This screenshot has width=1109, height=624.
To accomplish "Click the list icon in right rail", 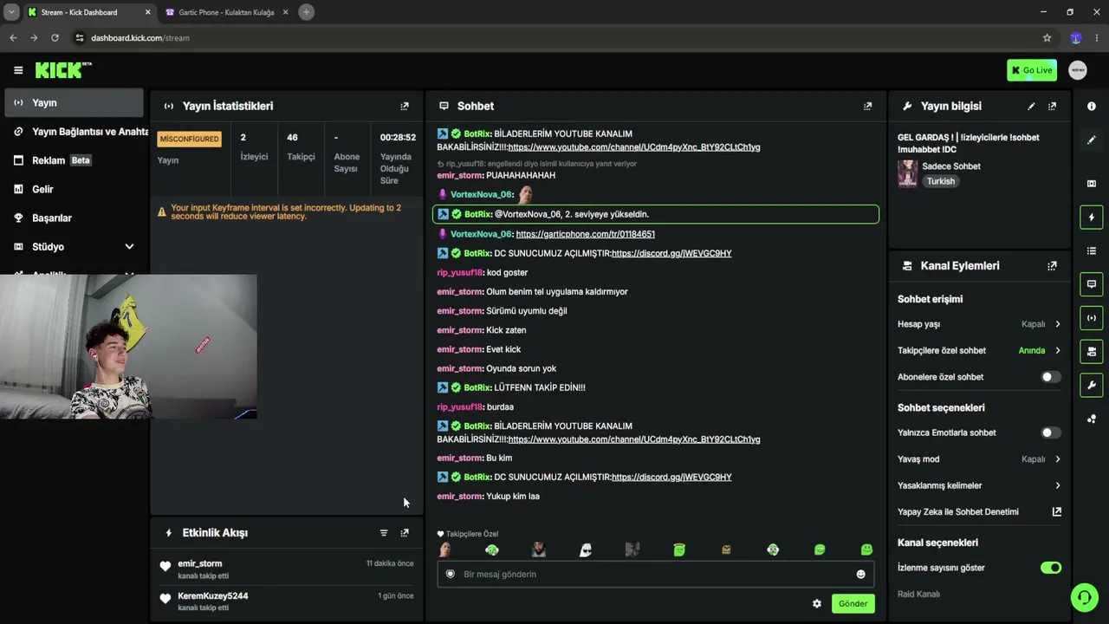I will (1092, 250).
